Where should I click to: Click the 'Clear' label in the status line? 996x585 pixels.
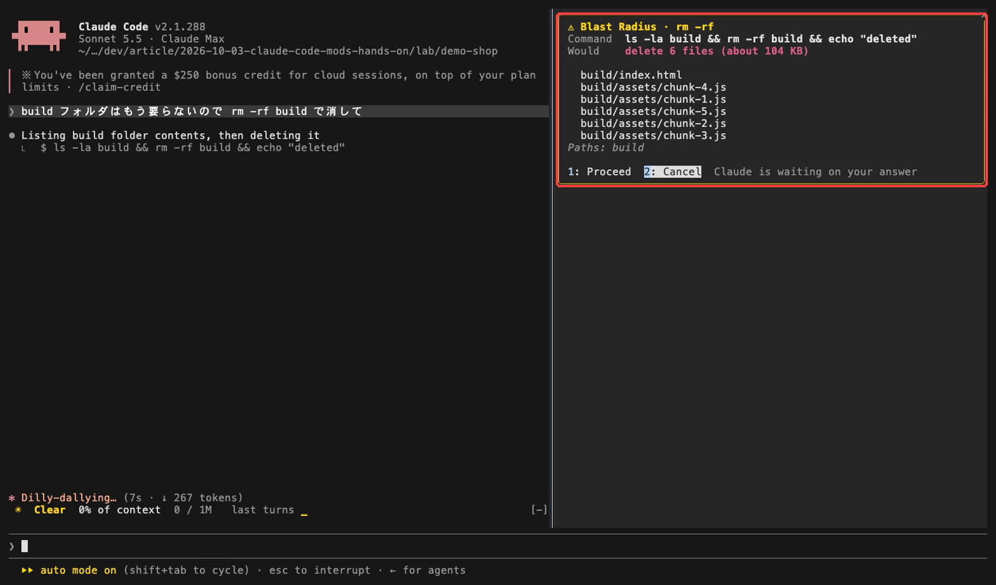(x=50, y=510)
